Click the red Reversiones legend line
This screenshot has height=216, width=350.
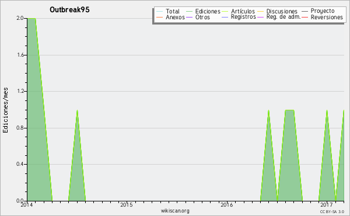(305, 17)
